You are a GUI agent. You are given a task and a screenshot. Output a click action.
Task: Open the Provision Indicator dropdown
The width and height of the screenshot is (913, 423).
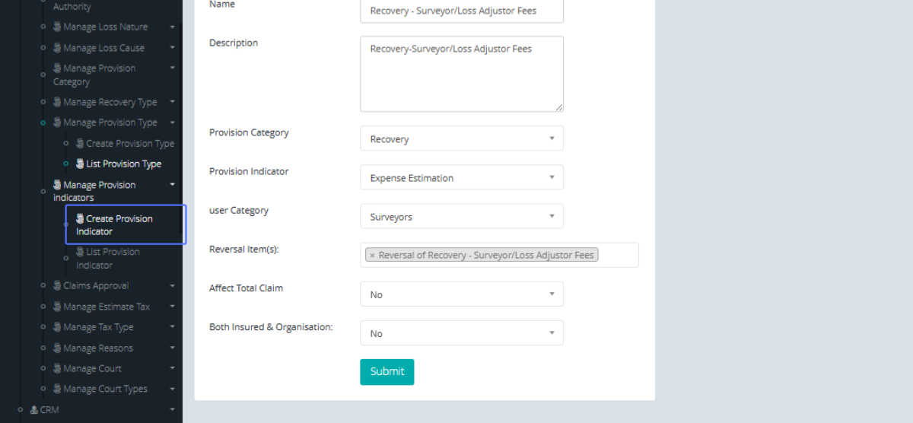point(461,178)
